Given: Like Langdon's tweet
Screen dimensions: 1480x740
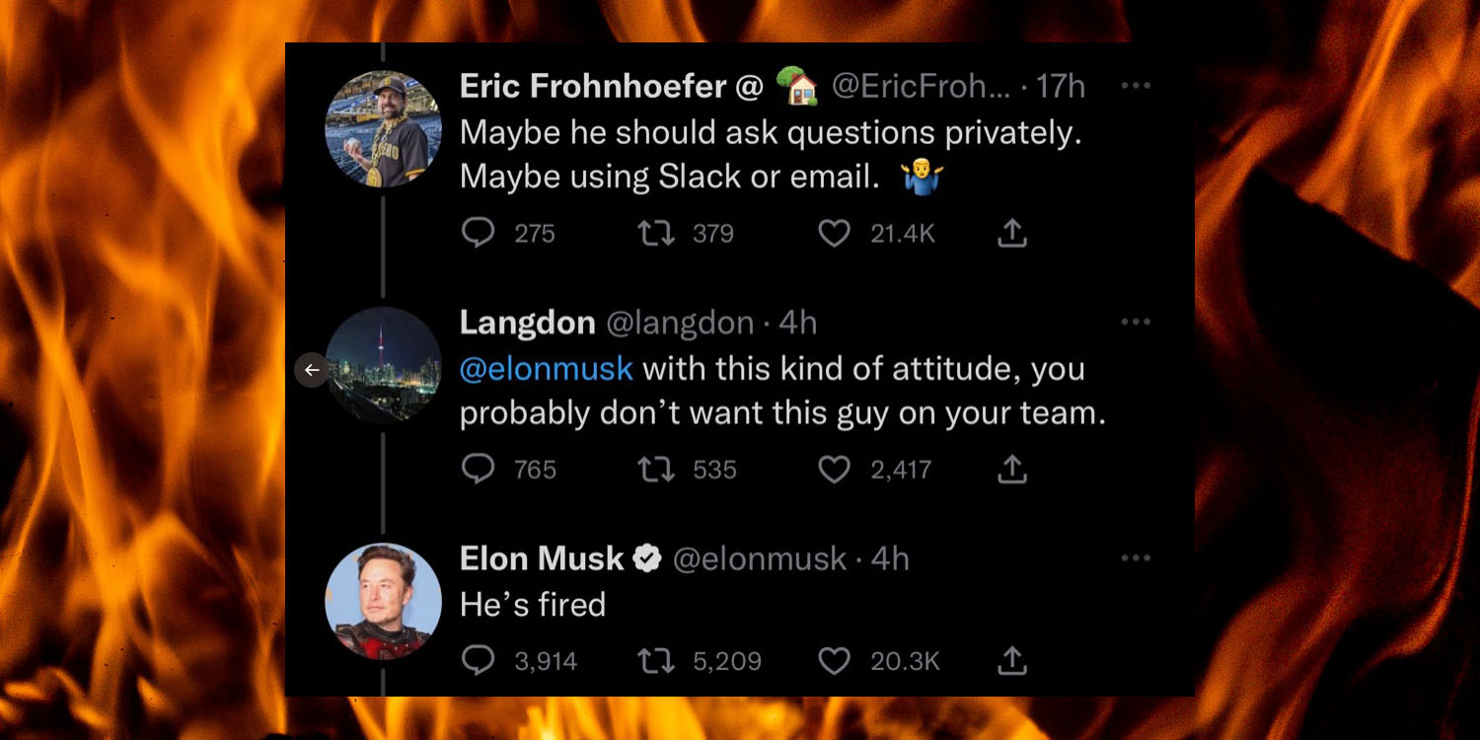Looking at the screenshot, I should point(835,470).
